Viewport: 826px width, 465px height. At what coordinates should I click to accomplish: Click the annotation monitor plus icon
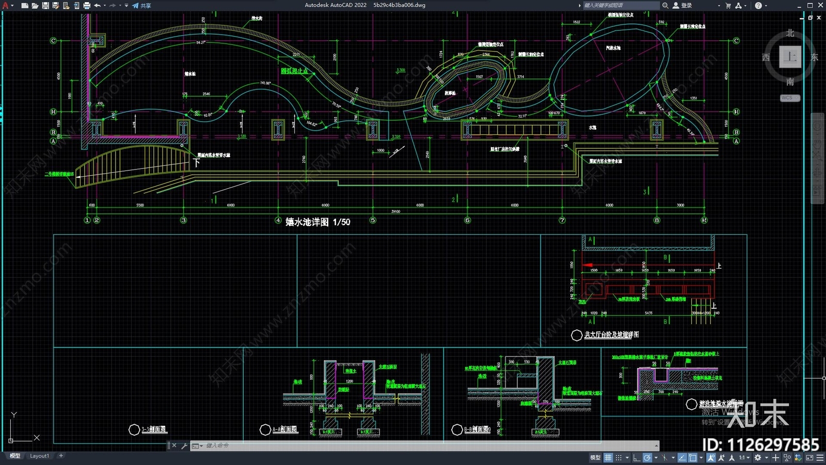click(775, 457)
